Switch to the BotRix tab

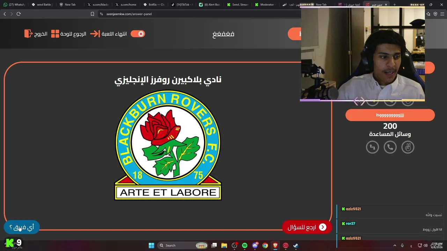[154, 5]
